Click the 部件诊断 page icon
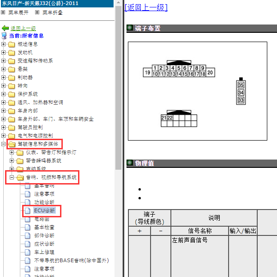 pyautogui.click(x=27, y=235)
